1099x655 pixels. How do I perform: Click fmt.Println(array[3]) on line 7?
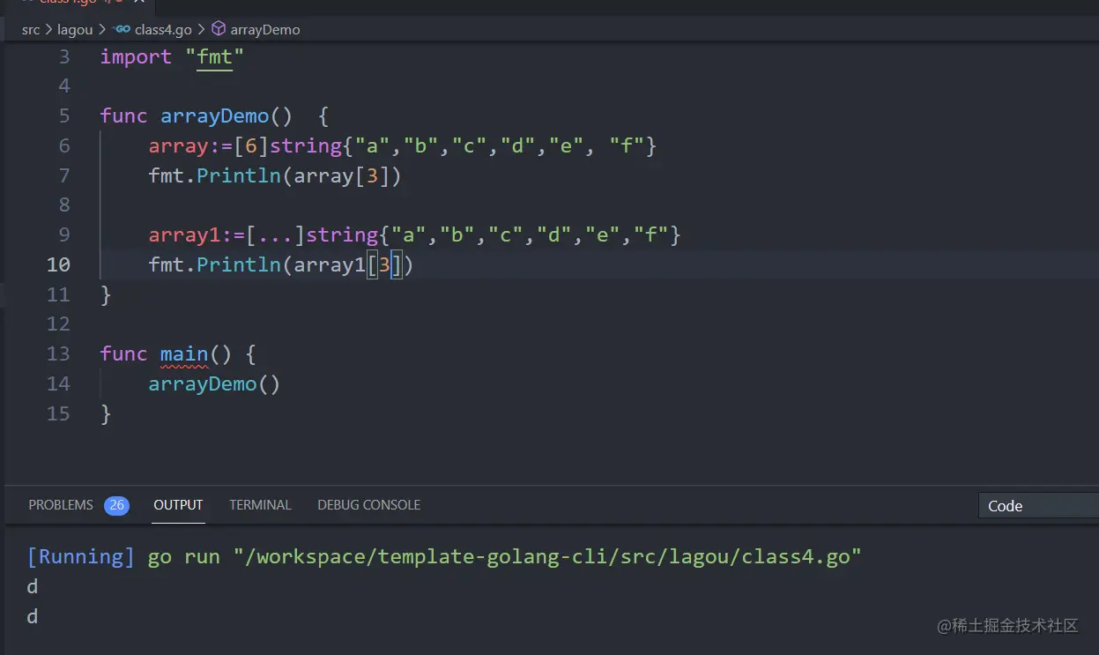pyautogui.click(x=275, y=175)
